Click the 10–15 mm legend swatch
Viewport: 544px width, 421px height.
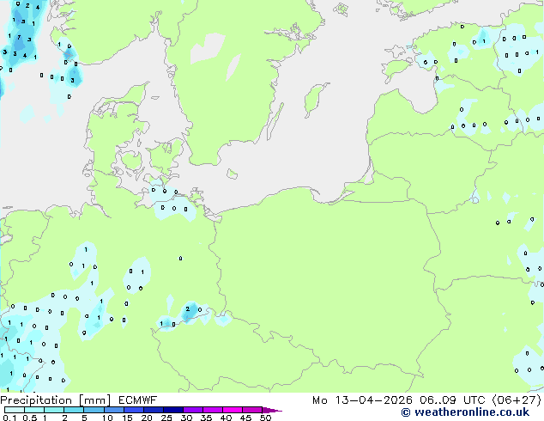click(x=113, y=410)
